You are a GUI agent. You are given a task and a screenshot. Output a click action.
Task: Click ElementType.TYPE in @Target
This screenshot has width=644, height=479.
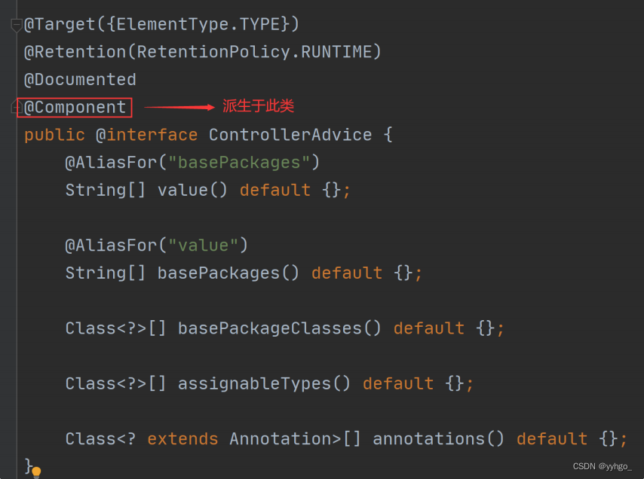198,25
